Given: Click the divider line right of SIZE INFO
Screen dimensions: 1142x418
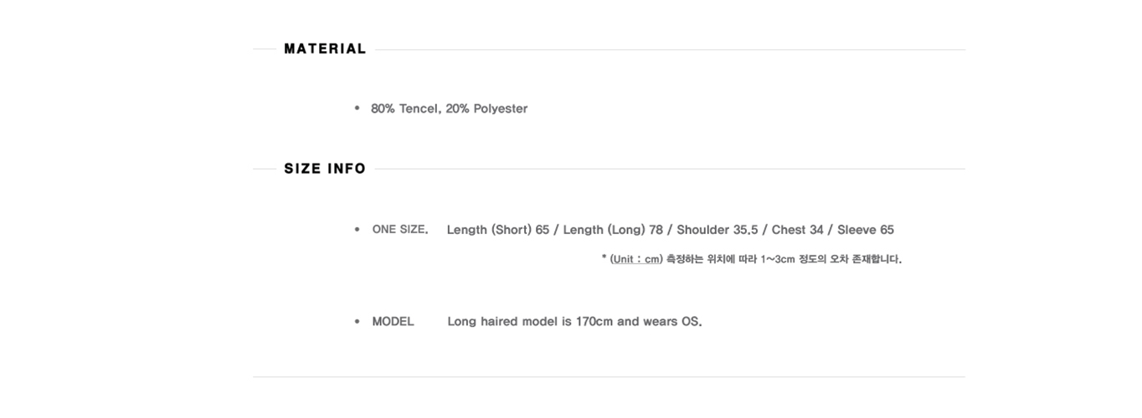Looking at the screenshot, I should tap(670, 169).
